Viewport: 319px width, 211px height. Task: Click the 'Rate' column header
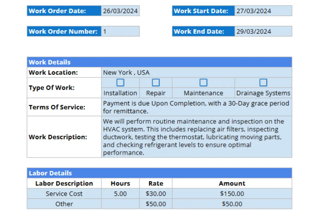pos(156,183)
